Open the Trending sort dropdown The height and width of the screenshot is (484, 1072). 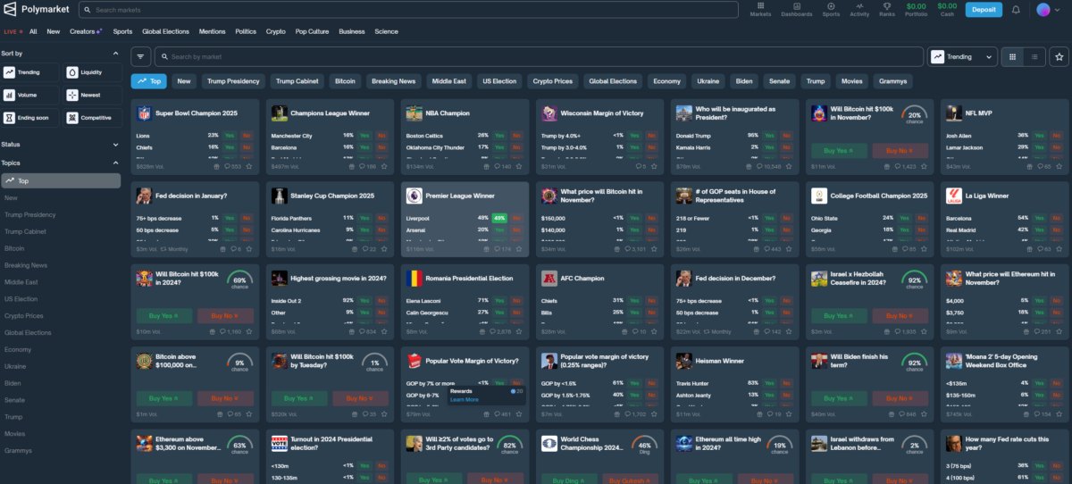pos(962,56)
